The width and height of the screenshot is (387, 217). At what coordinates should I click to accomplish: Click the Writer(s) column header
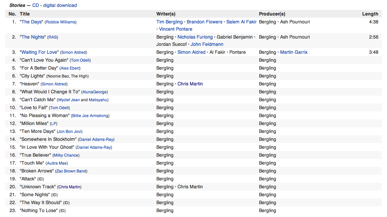pos(166,14)
